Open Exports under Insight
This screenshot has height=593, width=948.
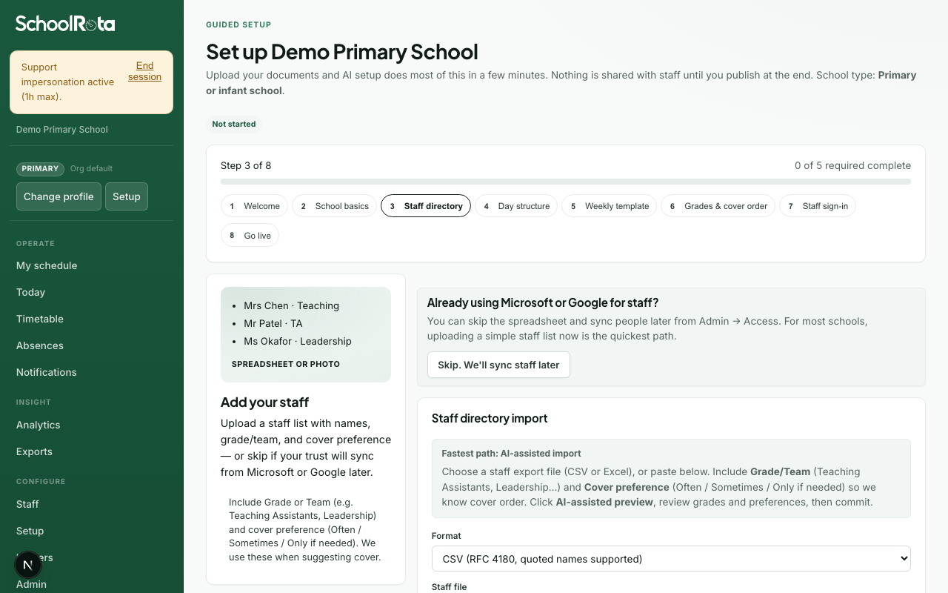34,451
